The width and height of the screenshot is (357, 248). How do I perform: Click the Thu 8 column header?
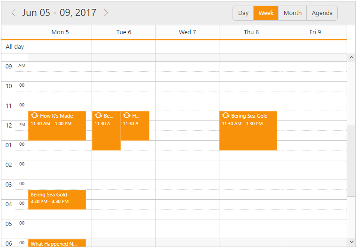[x=251, y=32]
